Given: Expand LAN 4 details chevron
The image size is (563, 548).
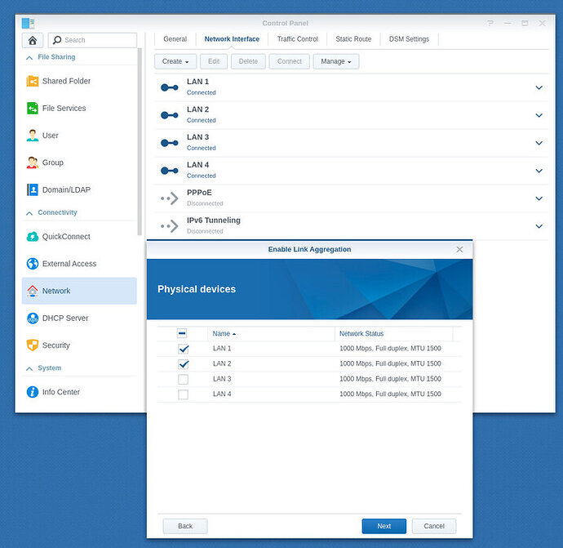Looking at the screenshot, I should pyautogui.click(x=539, y=171).
